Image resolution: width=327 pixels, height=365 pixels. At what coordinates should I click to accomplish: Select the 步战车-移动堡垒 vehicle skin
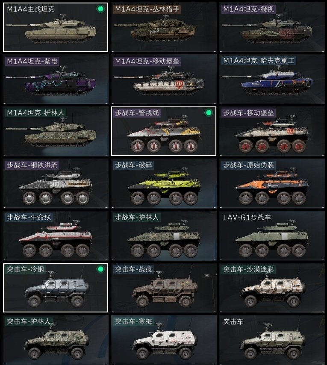tap(271, 131)
